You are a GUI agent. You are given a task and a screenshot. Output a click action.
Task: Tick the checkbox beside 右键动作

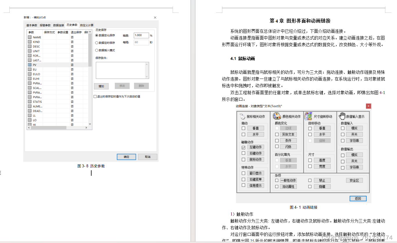[x=244, y=153]
